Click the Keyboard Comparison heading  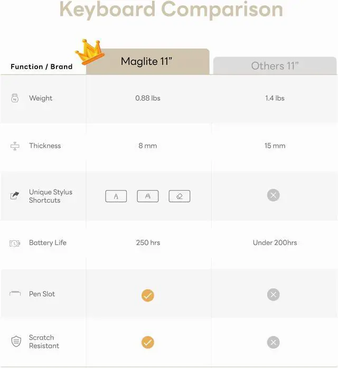(171, 9)
